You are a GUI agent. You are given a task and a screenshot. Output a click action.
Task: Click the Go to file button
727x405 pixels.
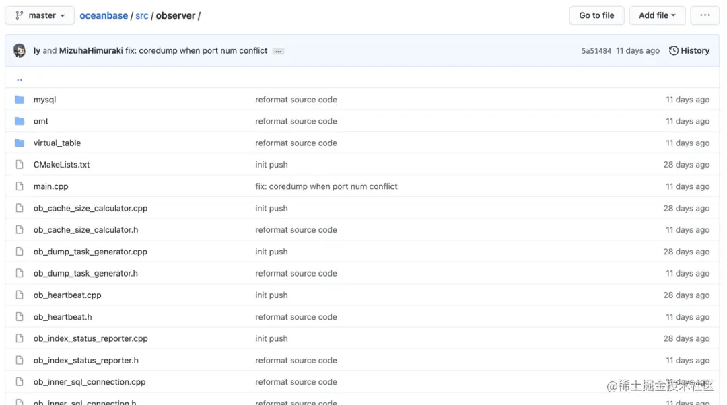pos(596,15)
